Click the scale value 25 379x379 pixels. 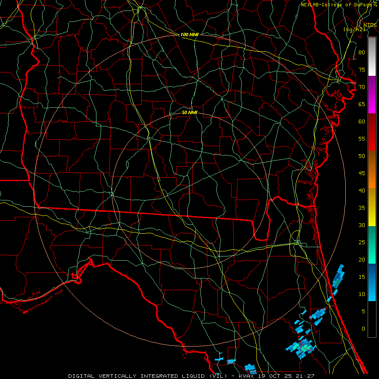click(362, 243)
